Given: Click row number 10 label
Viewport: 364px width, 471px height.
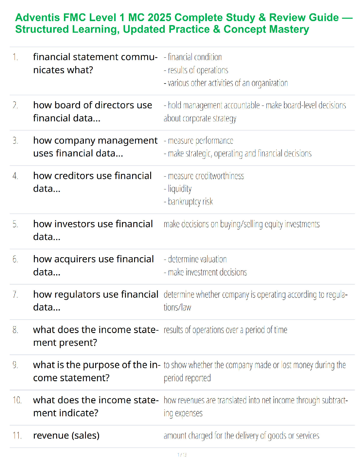Looking at the screenshot, I should 17,400.
